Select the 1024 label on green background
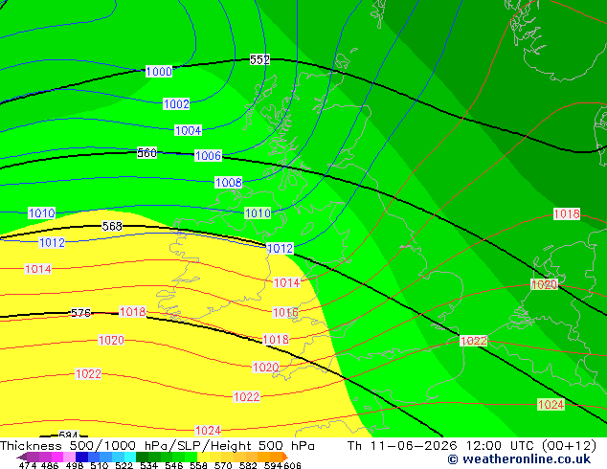Image resolution: width=607 pixels, height=469 pixels. (551, 404)
